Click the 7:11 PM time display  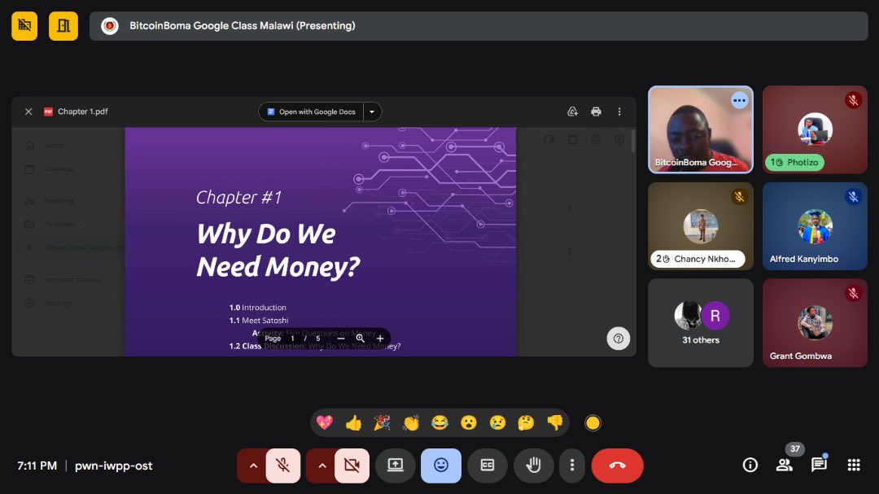click(37, 466)
